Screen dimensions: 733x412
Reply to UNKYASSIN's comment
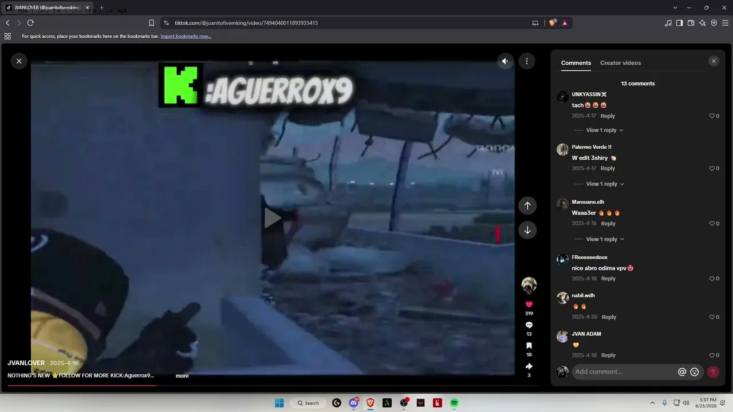click(x=608, y=116)
